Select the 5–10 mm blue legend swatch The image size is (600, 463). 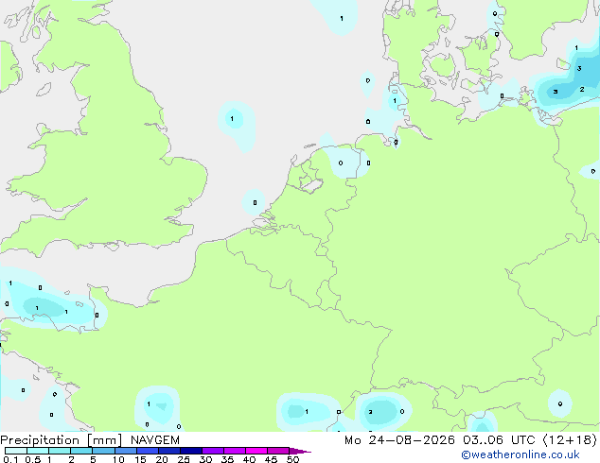click(x=103, y=451)
